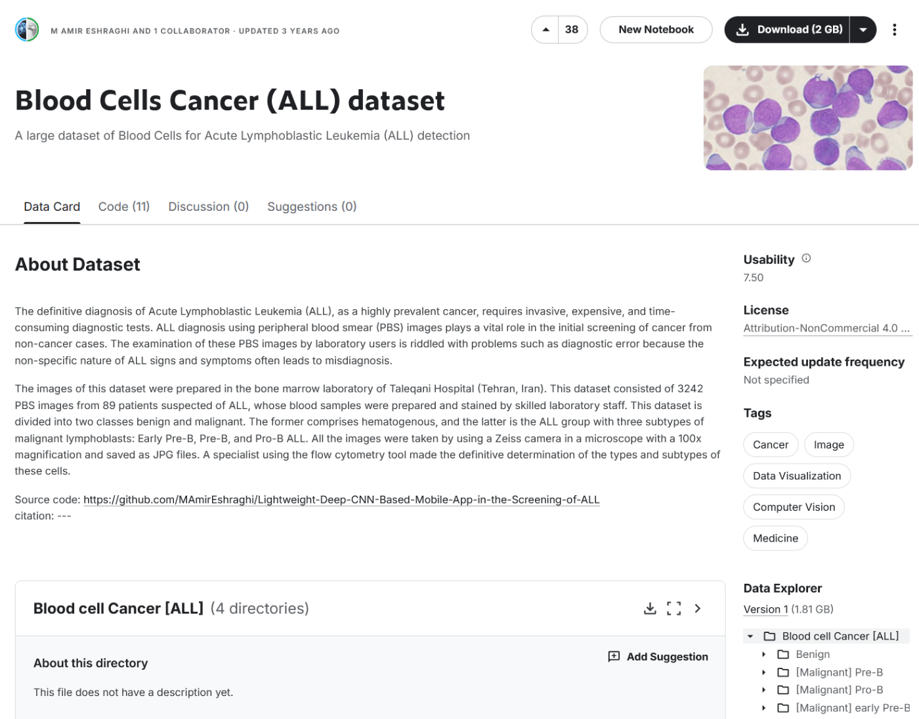Click the folder icon beside Benign
Screen dimensions: 919x719
click(782, 654)
